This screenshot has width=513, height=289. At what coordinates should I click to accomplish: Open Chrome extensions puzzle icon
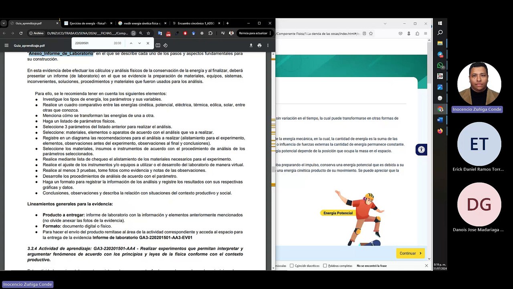click(x=210, y=33)
